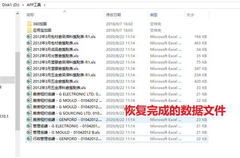Click Excel icon of 2012年3月包材倉呆滯料盤點表-R1.xls

29,37
